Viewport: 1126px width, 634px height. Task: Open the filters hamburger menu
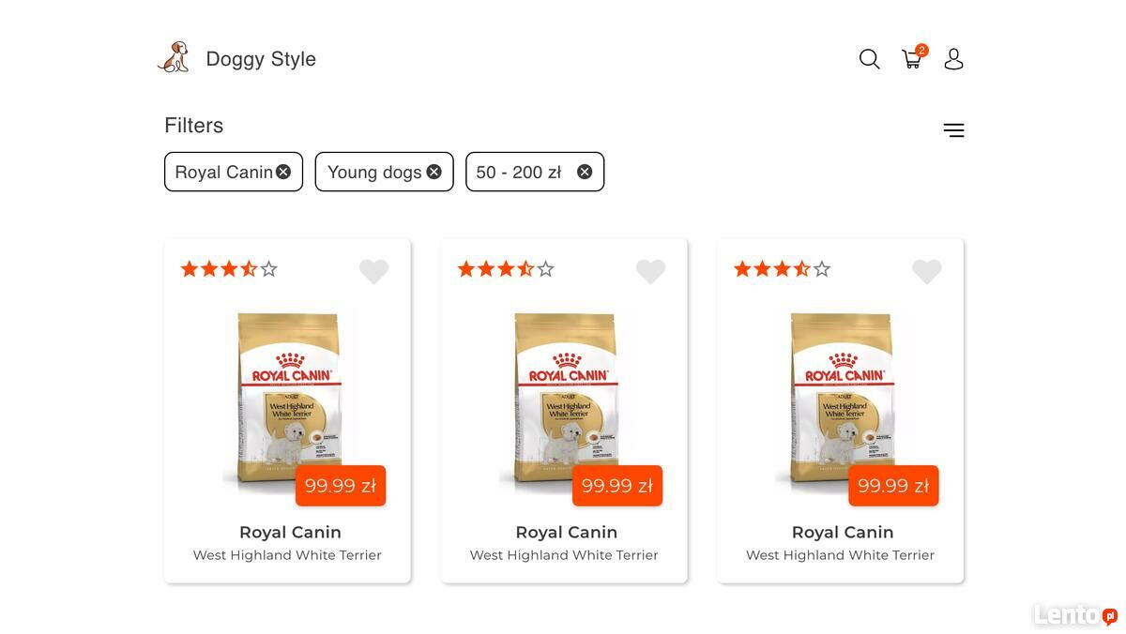click(953, 130)
